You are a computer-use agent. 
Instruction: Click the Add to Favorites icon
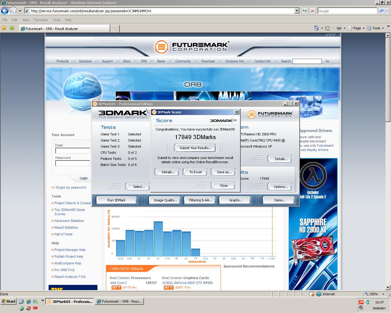(12, 28)
